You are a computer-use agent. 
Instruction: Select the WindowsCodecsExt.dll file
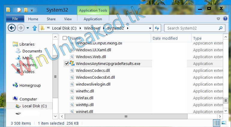[95, 77]
